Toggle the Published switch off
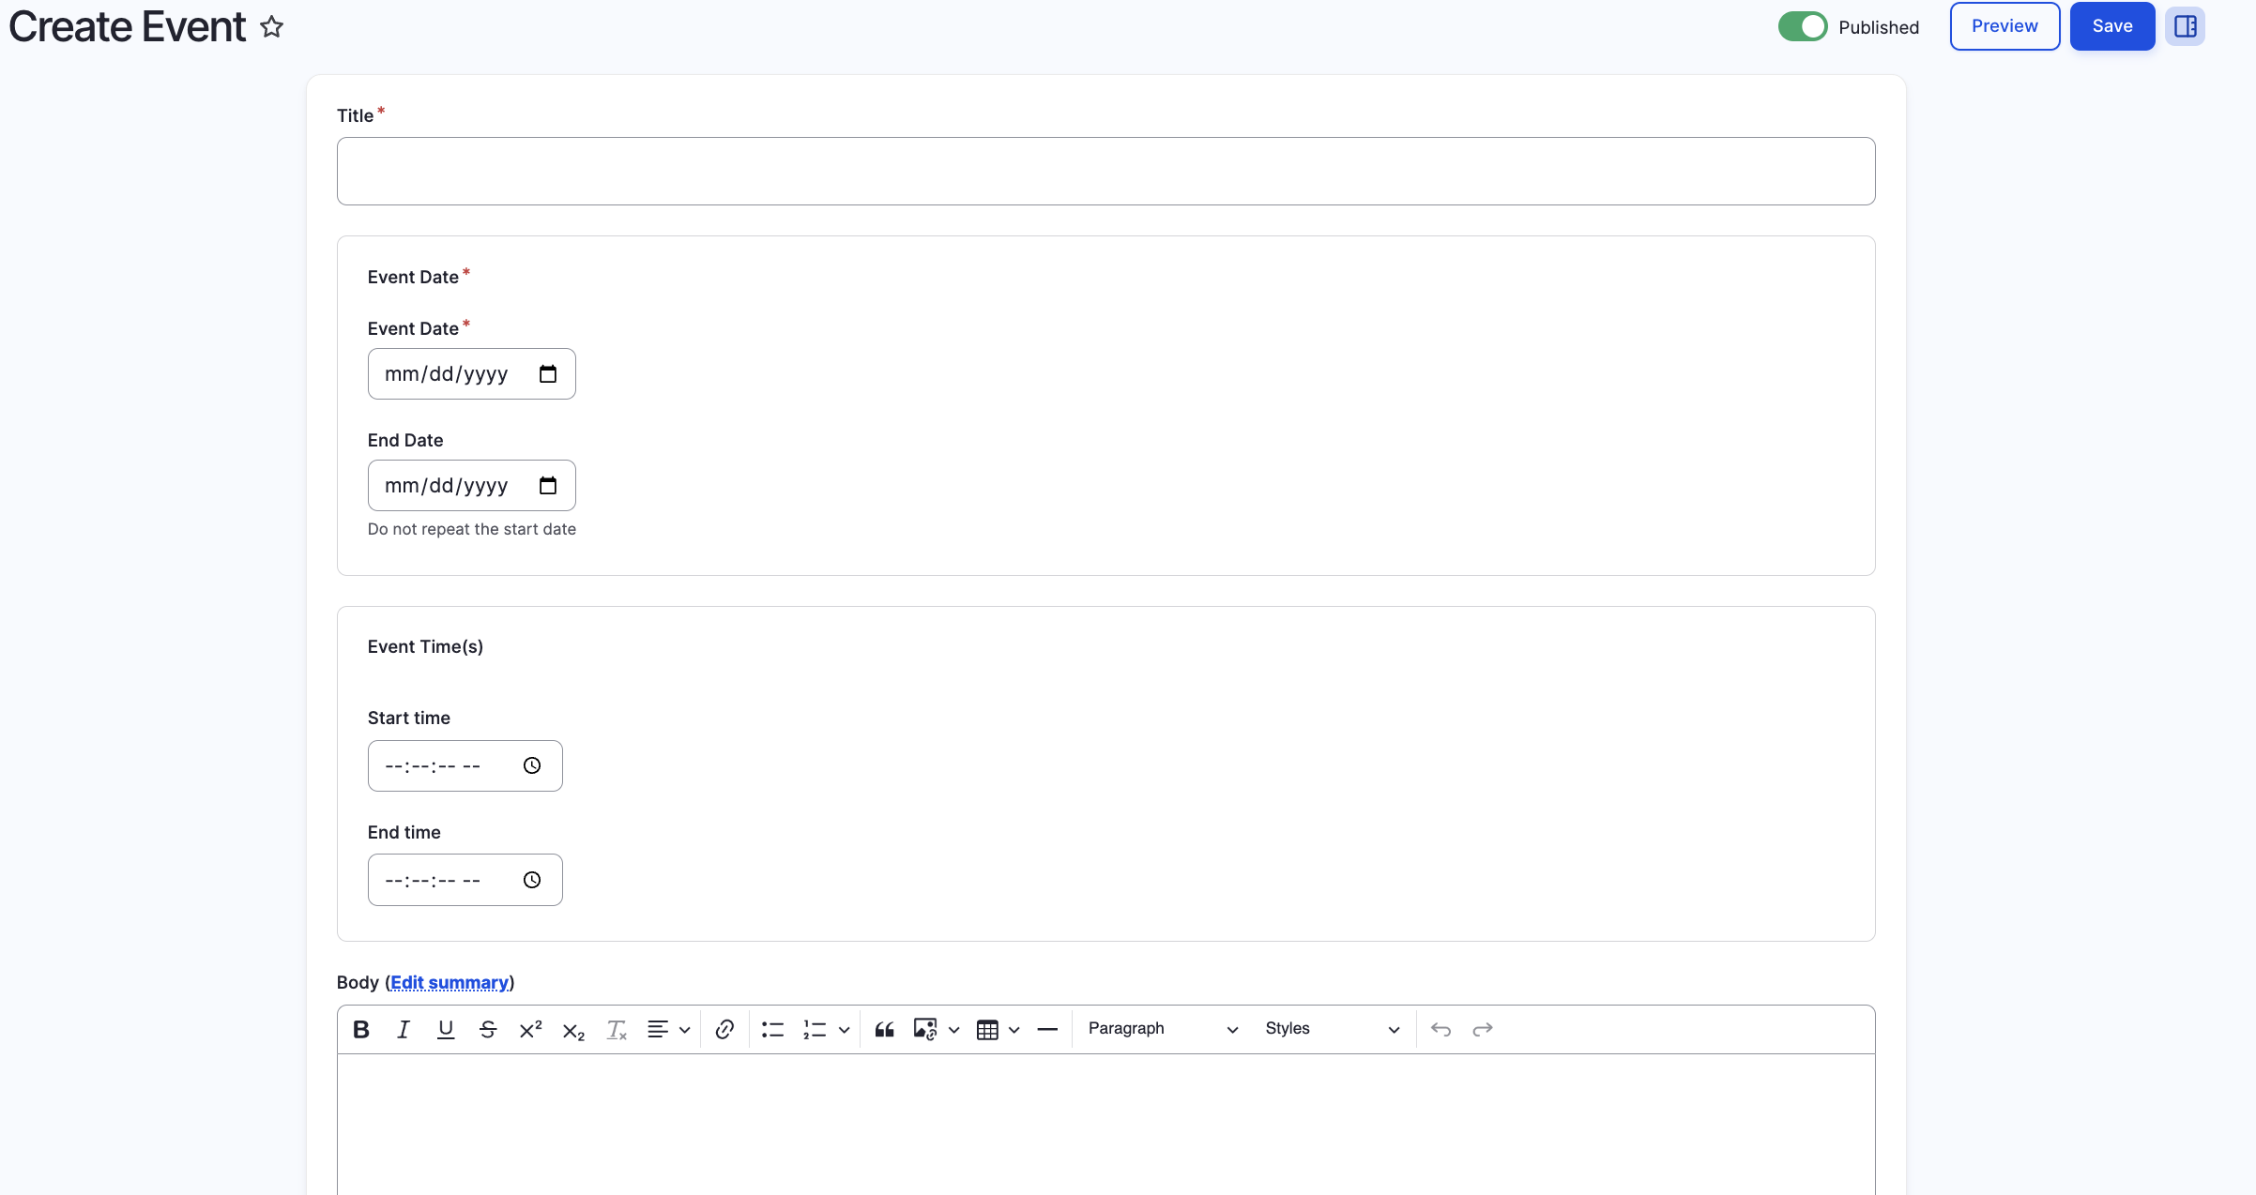This screenshot has width=2256, height=1195. click(x=1802, y=26)
